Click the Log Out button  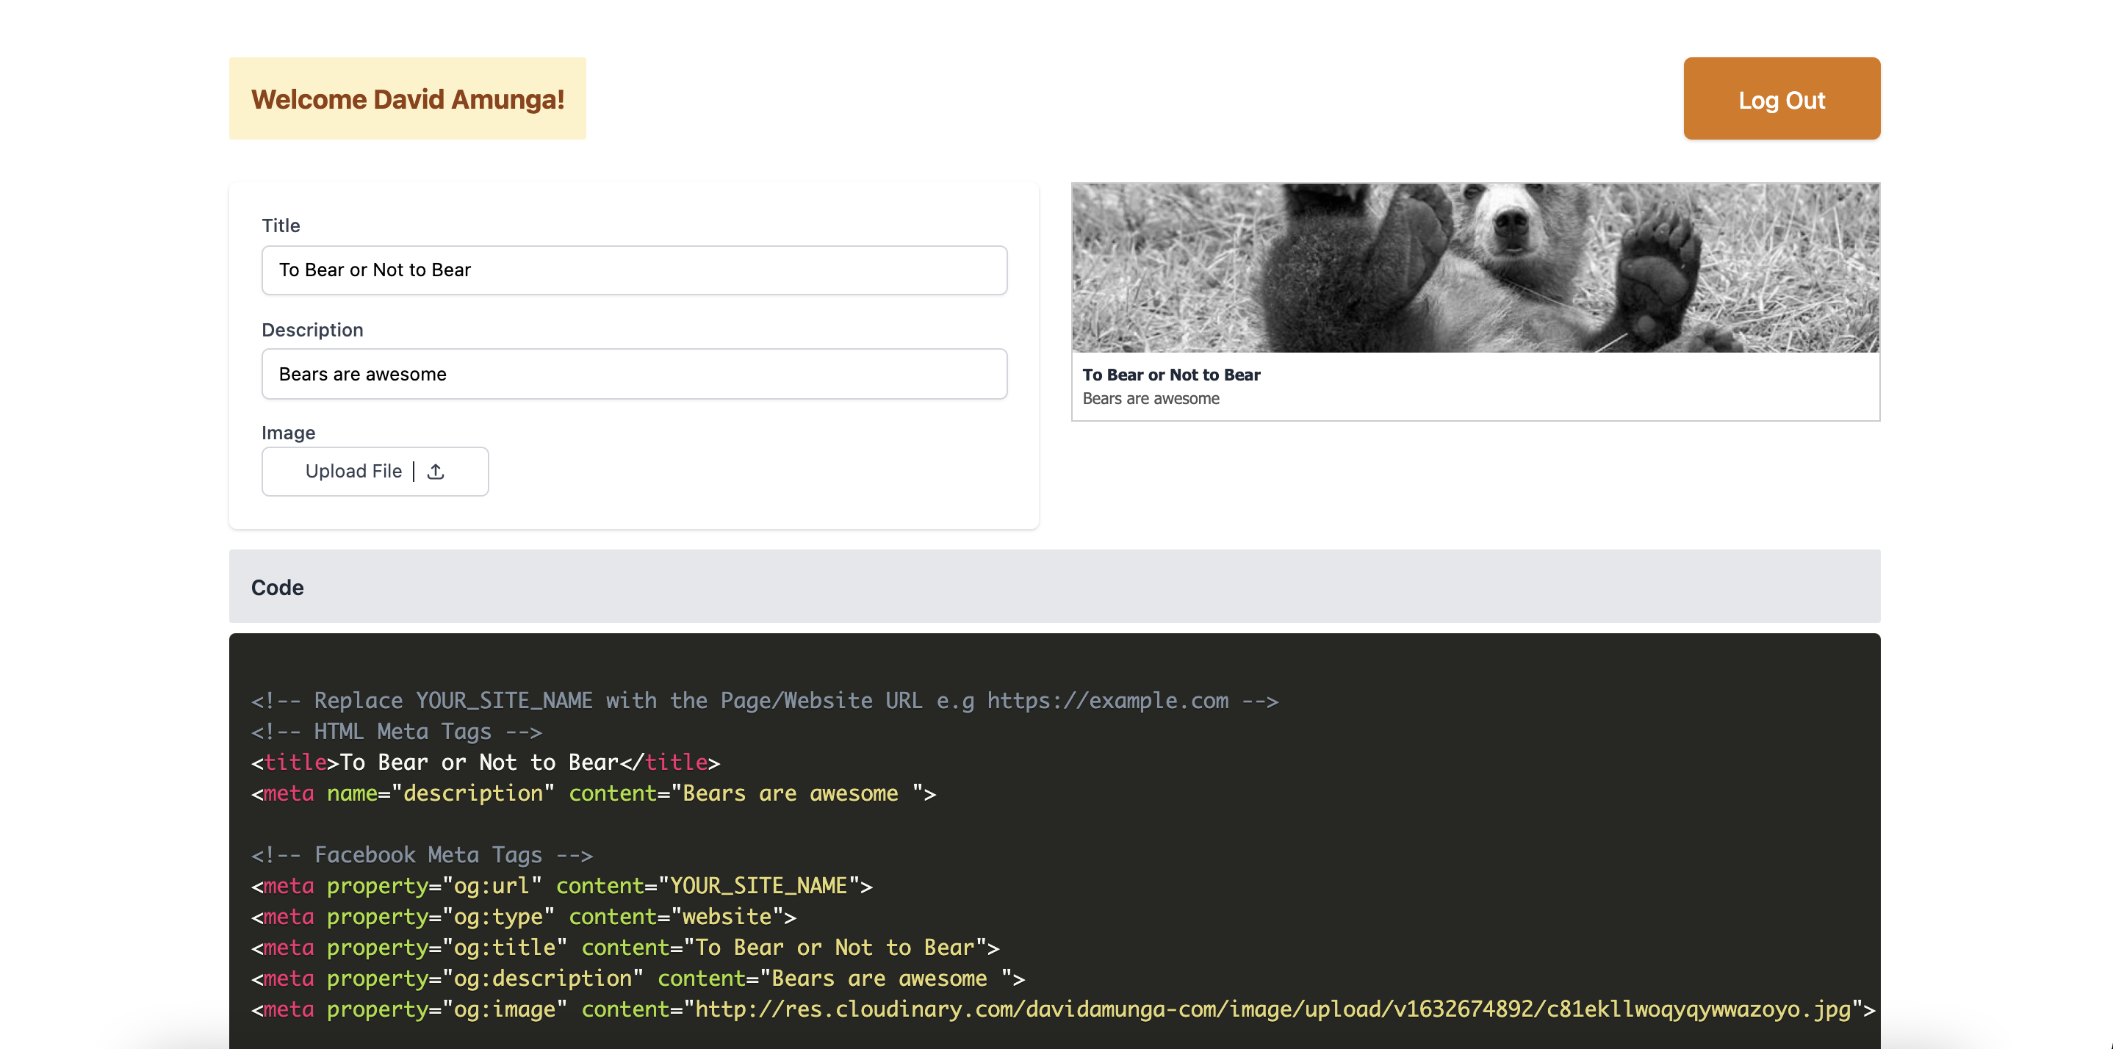coord(1781,98)
